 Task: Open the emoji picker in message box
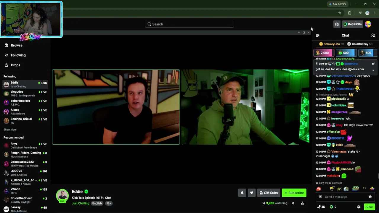coord(370,197)
